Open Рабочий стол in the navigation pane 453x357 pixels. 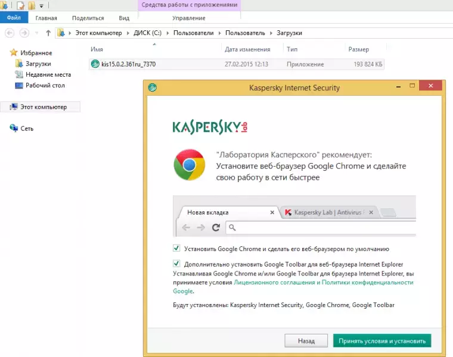click(45, 85)
